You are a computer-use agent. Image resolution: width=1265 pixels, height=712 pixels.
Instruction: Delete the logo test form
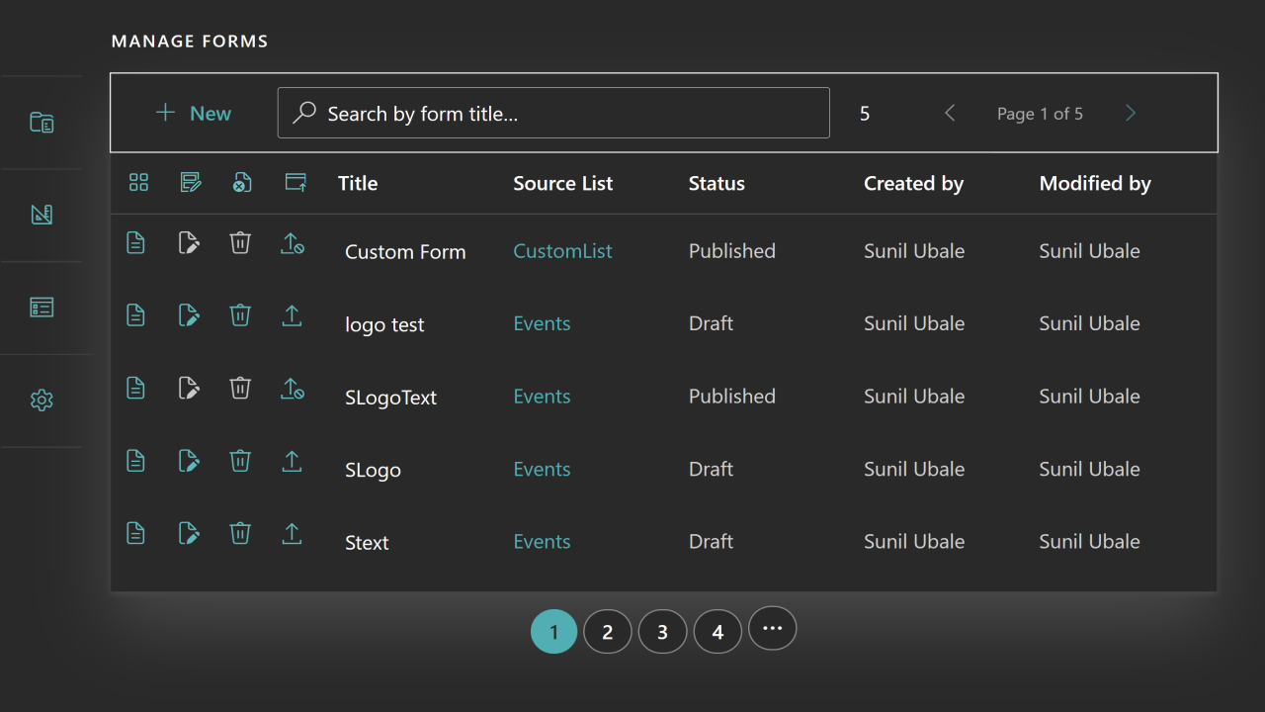click(240, 315)
